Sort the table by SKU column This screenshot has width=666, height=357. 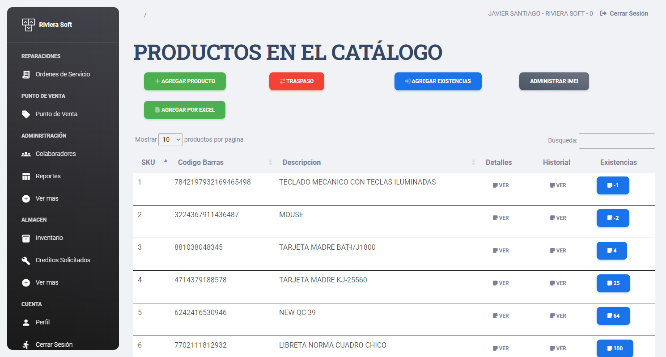pos(148,162)
